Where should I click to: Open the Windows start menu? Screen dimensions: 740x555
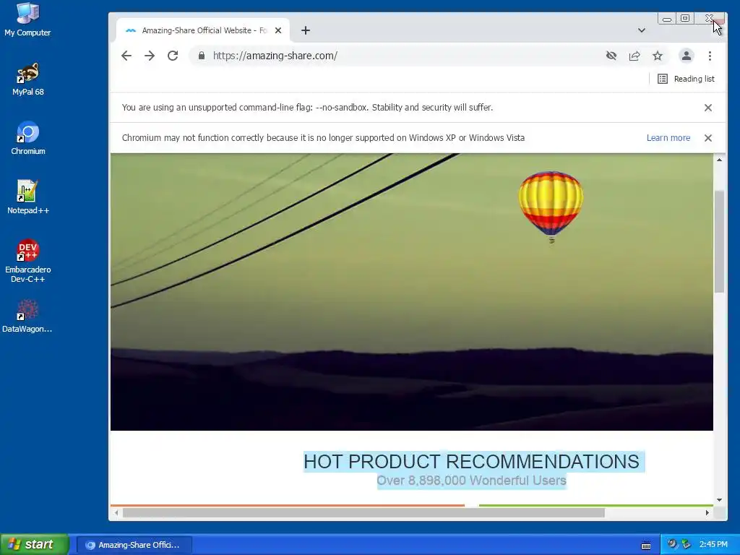[35, 545]
